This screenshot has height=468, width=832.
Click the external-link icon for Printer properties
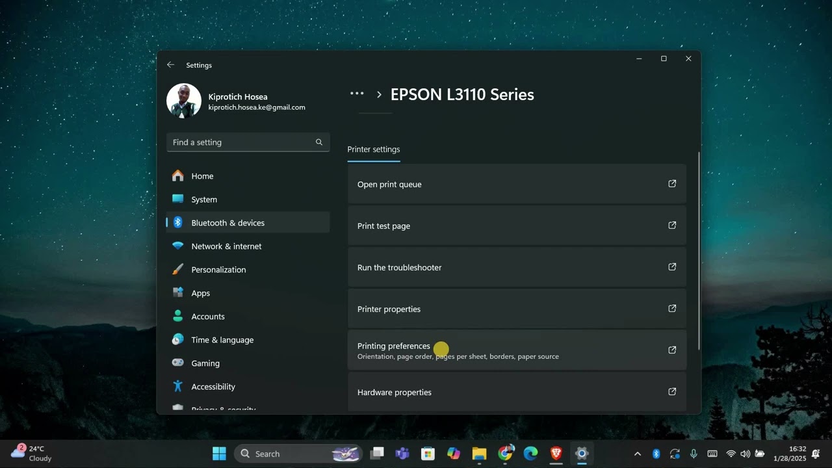pyautogui.click(x=672, y=309)
